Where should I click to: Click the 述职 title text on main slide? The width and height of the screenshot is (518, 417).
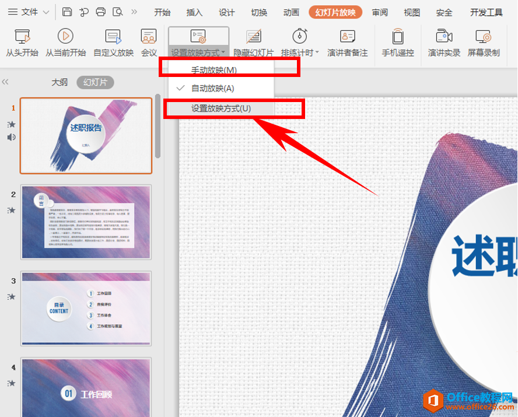(484, 256)
